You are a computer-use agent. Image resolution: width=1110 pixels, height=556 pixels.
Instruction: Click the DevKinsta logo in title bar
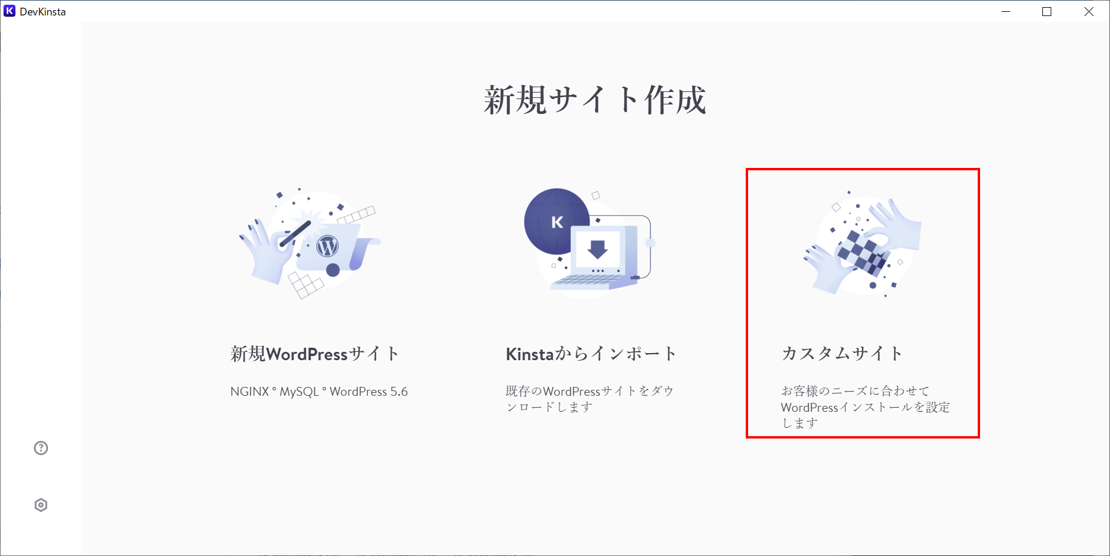(9, 11)
